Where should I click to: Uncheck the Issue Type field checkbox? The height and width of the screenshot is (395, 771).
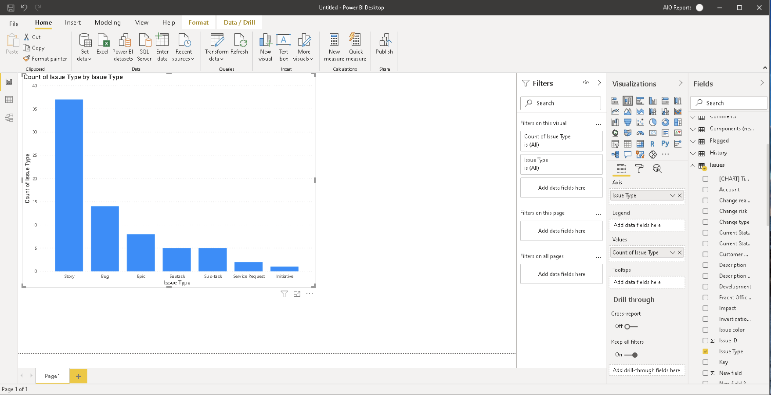(706, 351)
